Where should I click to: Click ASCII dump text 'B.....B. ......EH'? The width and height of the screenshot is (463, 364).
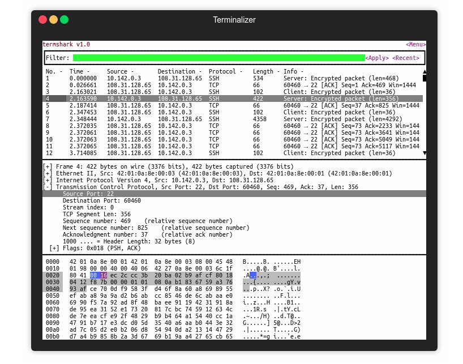pos(271,262)
